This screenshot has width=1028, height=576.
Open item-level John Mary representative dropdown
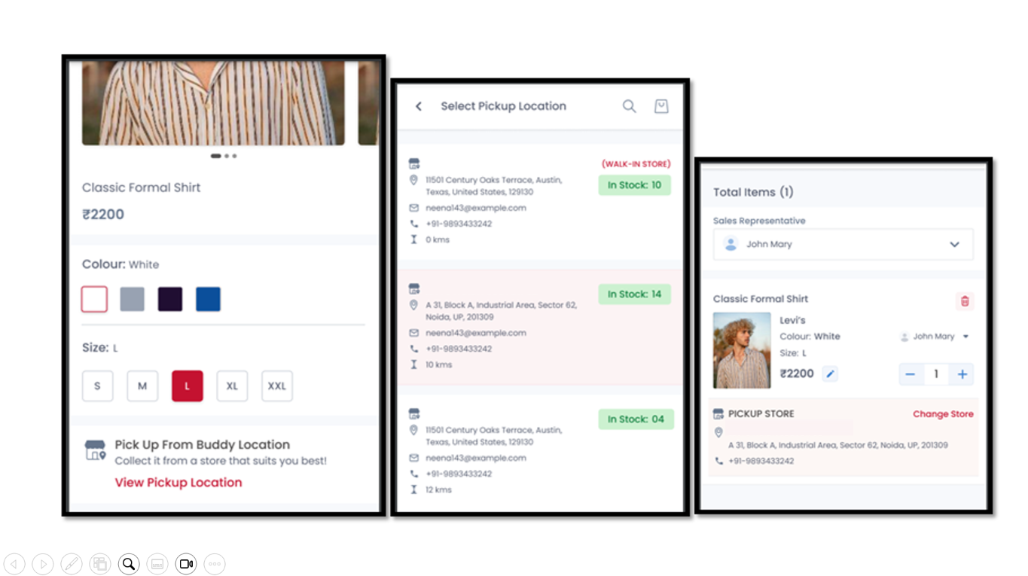pyautogui.click(x=935, y=337)
